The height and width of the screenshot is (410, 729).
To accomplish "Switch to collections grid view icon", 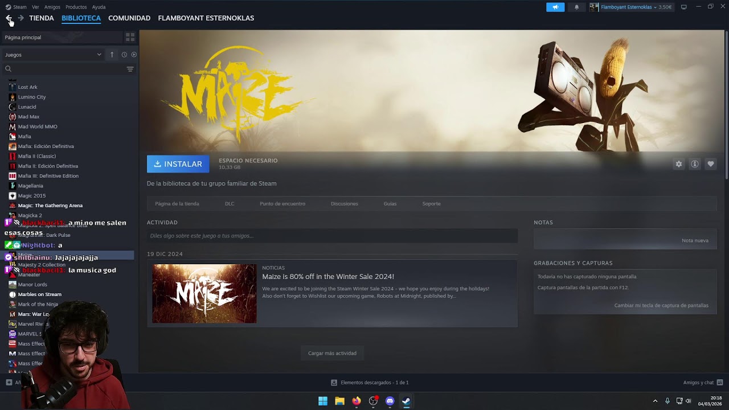I will [130, 37].
